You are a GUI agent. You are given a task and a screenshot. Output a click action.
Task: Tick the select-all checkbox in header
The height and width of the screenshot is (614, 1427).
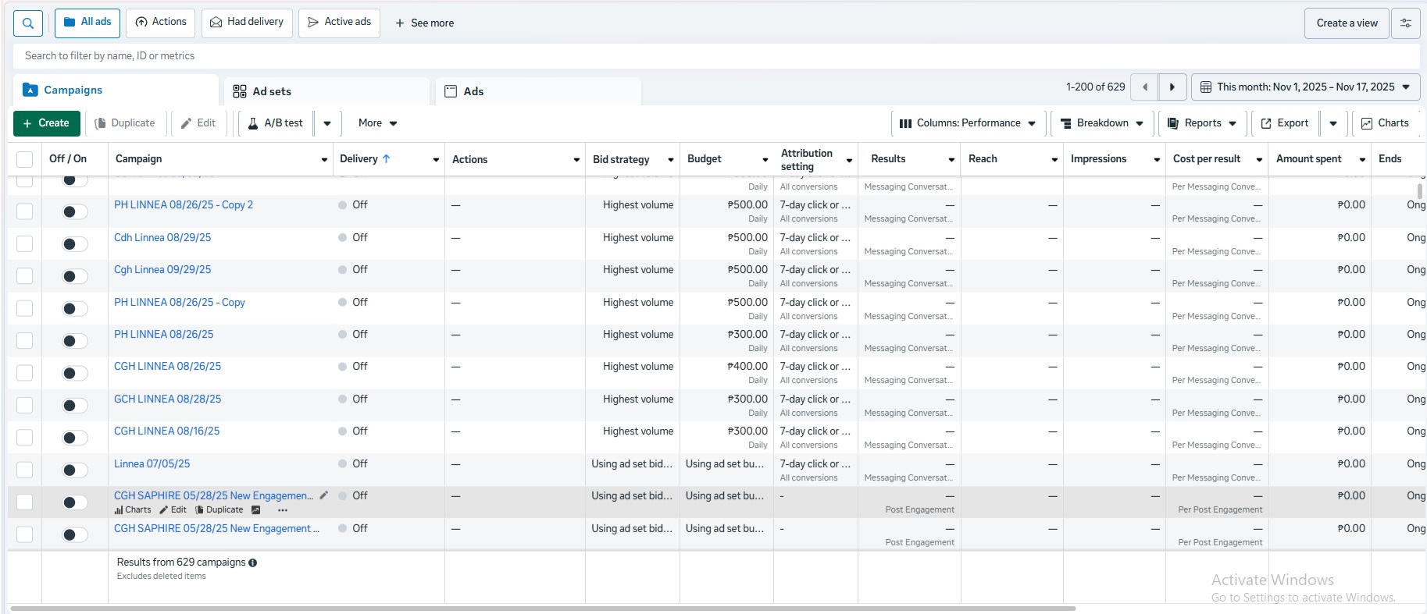point(25,159)
